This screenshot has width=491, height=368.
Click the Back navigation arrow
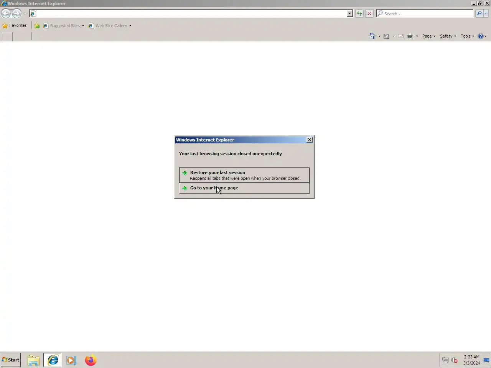point(6,13)
